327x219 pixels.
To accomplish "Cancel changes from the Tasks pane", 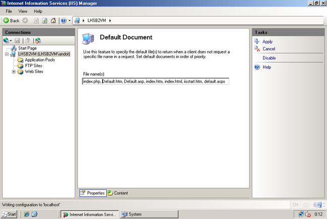I will (269, 49).
